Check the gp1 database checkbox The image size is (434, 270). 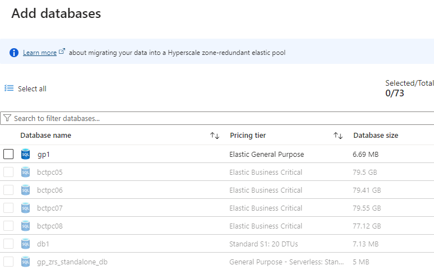(8, 154)
